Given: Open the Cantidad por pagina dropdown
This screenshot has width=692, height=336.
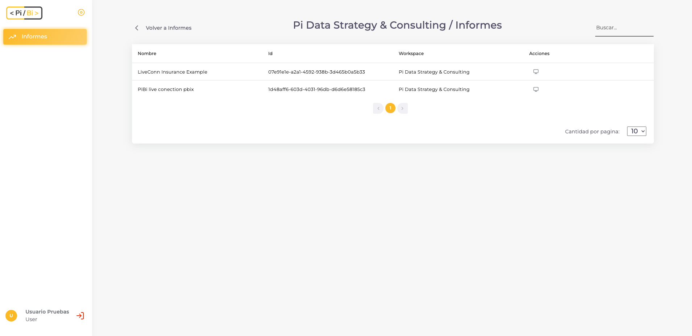Looking at the screenshot, I should click(x=637, y=131).
